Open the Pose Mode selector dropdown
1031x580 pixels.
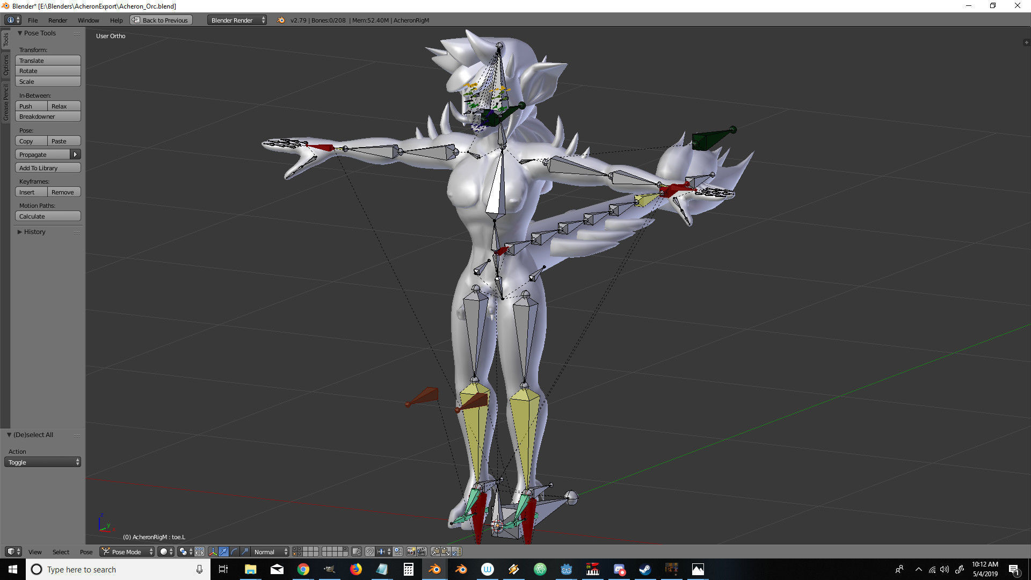(x=127, y=552)
